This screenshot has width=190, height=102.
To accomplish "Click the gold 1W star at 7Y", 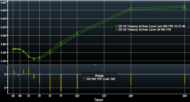I will click(x=61, y=42).
